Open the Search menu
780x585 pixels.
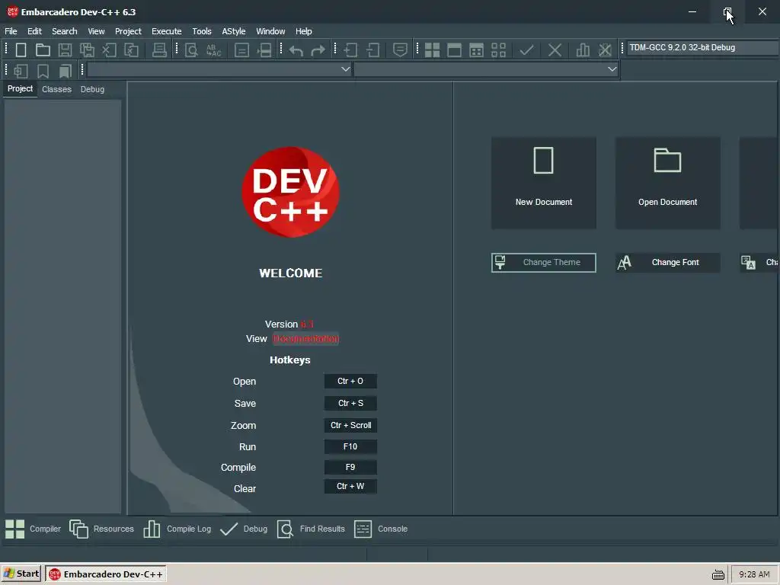(x=65, y=30)
